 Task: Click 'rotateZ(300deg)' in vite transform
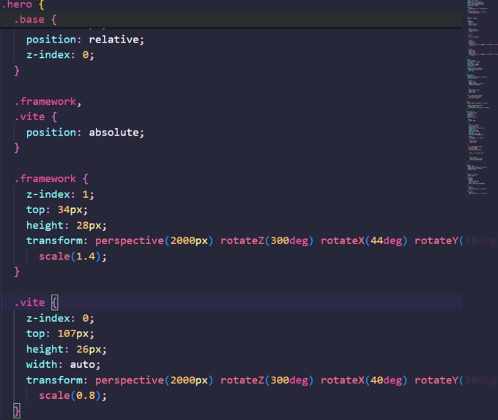(x=267, y=380)
